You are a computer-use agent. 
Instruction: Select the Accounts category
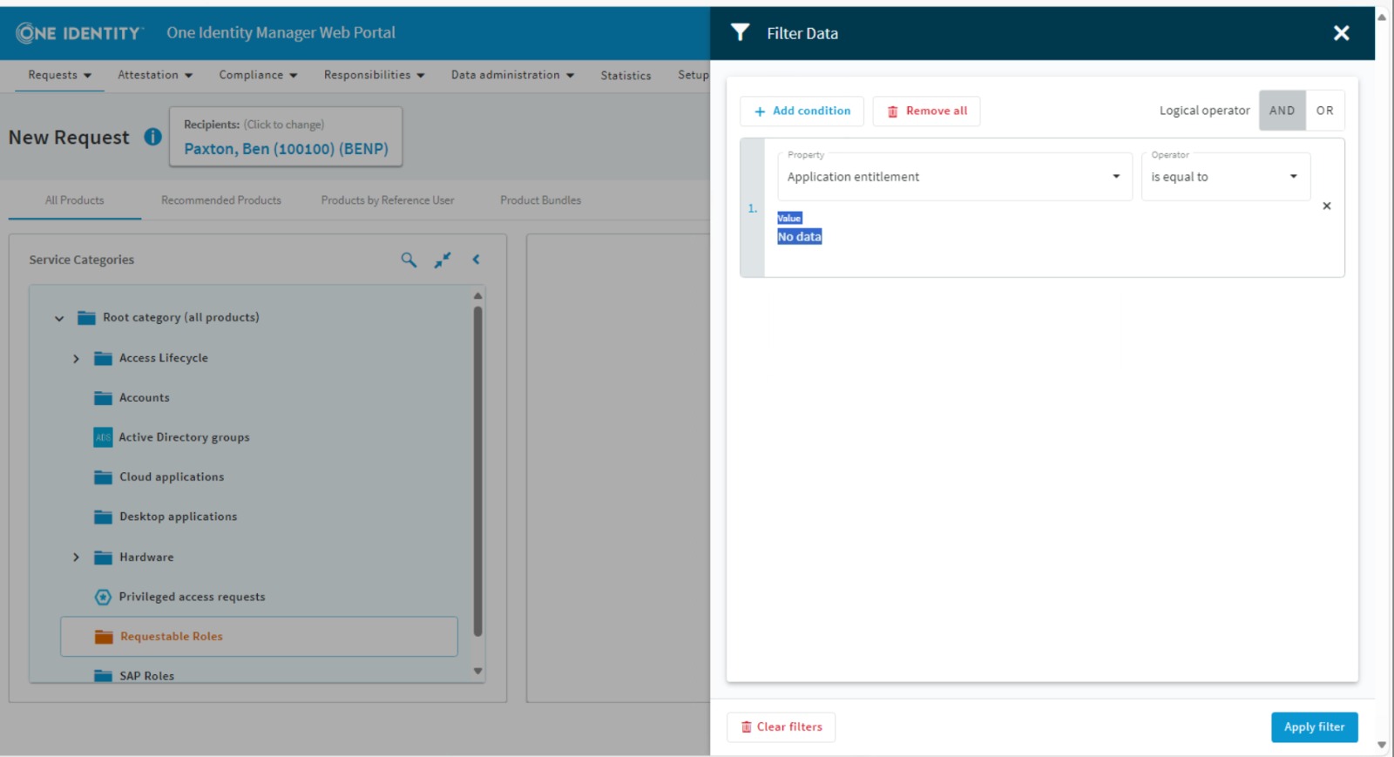(x=145, y=398)
